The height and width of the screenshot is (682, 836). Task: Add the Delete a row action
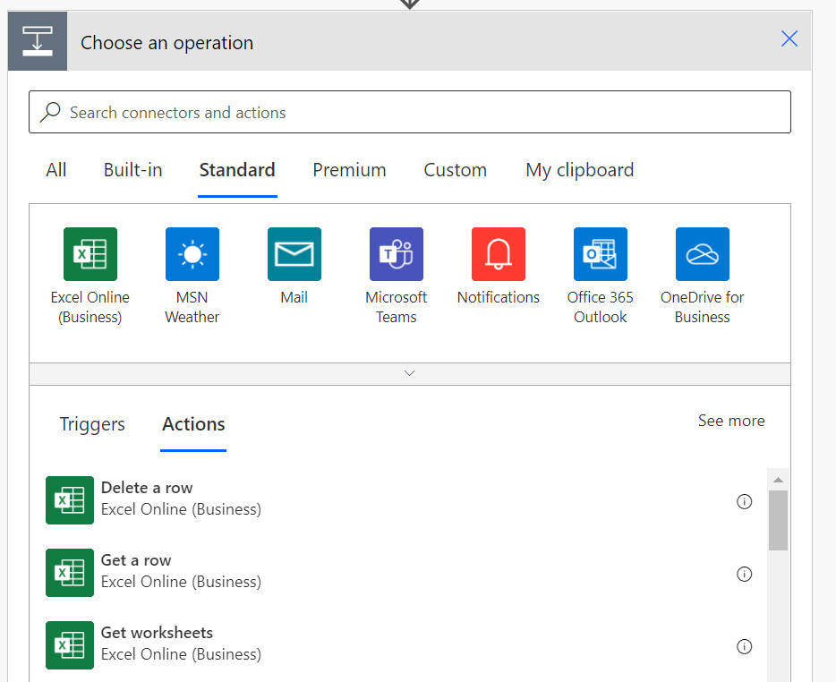click(147, 499)
